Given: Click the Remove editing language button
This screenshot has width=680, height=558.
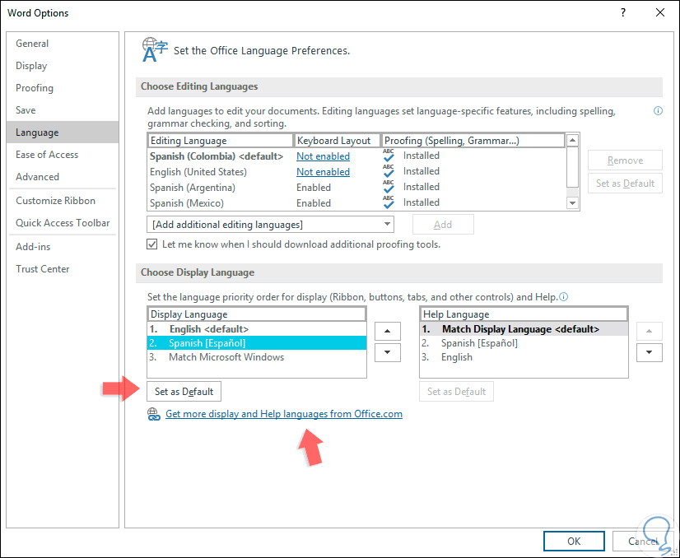Looking at the screenshot, I should (x=625, y=160).
